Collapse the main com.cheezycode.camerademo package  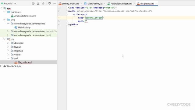pyautogui.click(x=8, y=24)
